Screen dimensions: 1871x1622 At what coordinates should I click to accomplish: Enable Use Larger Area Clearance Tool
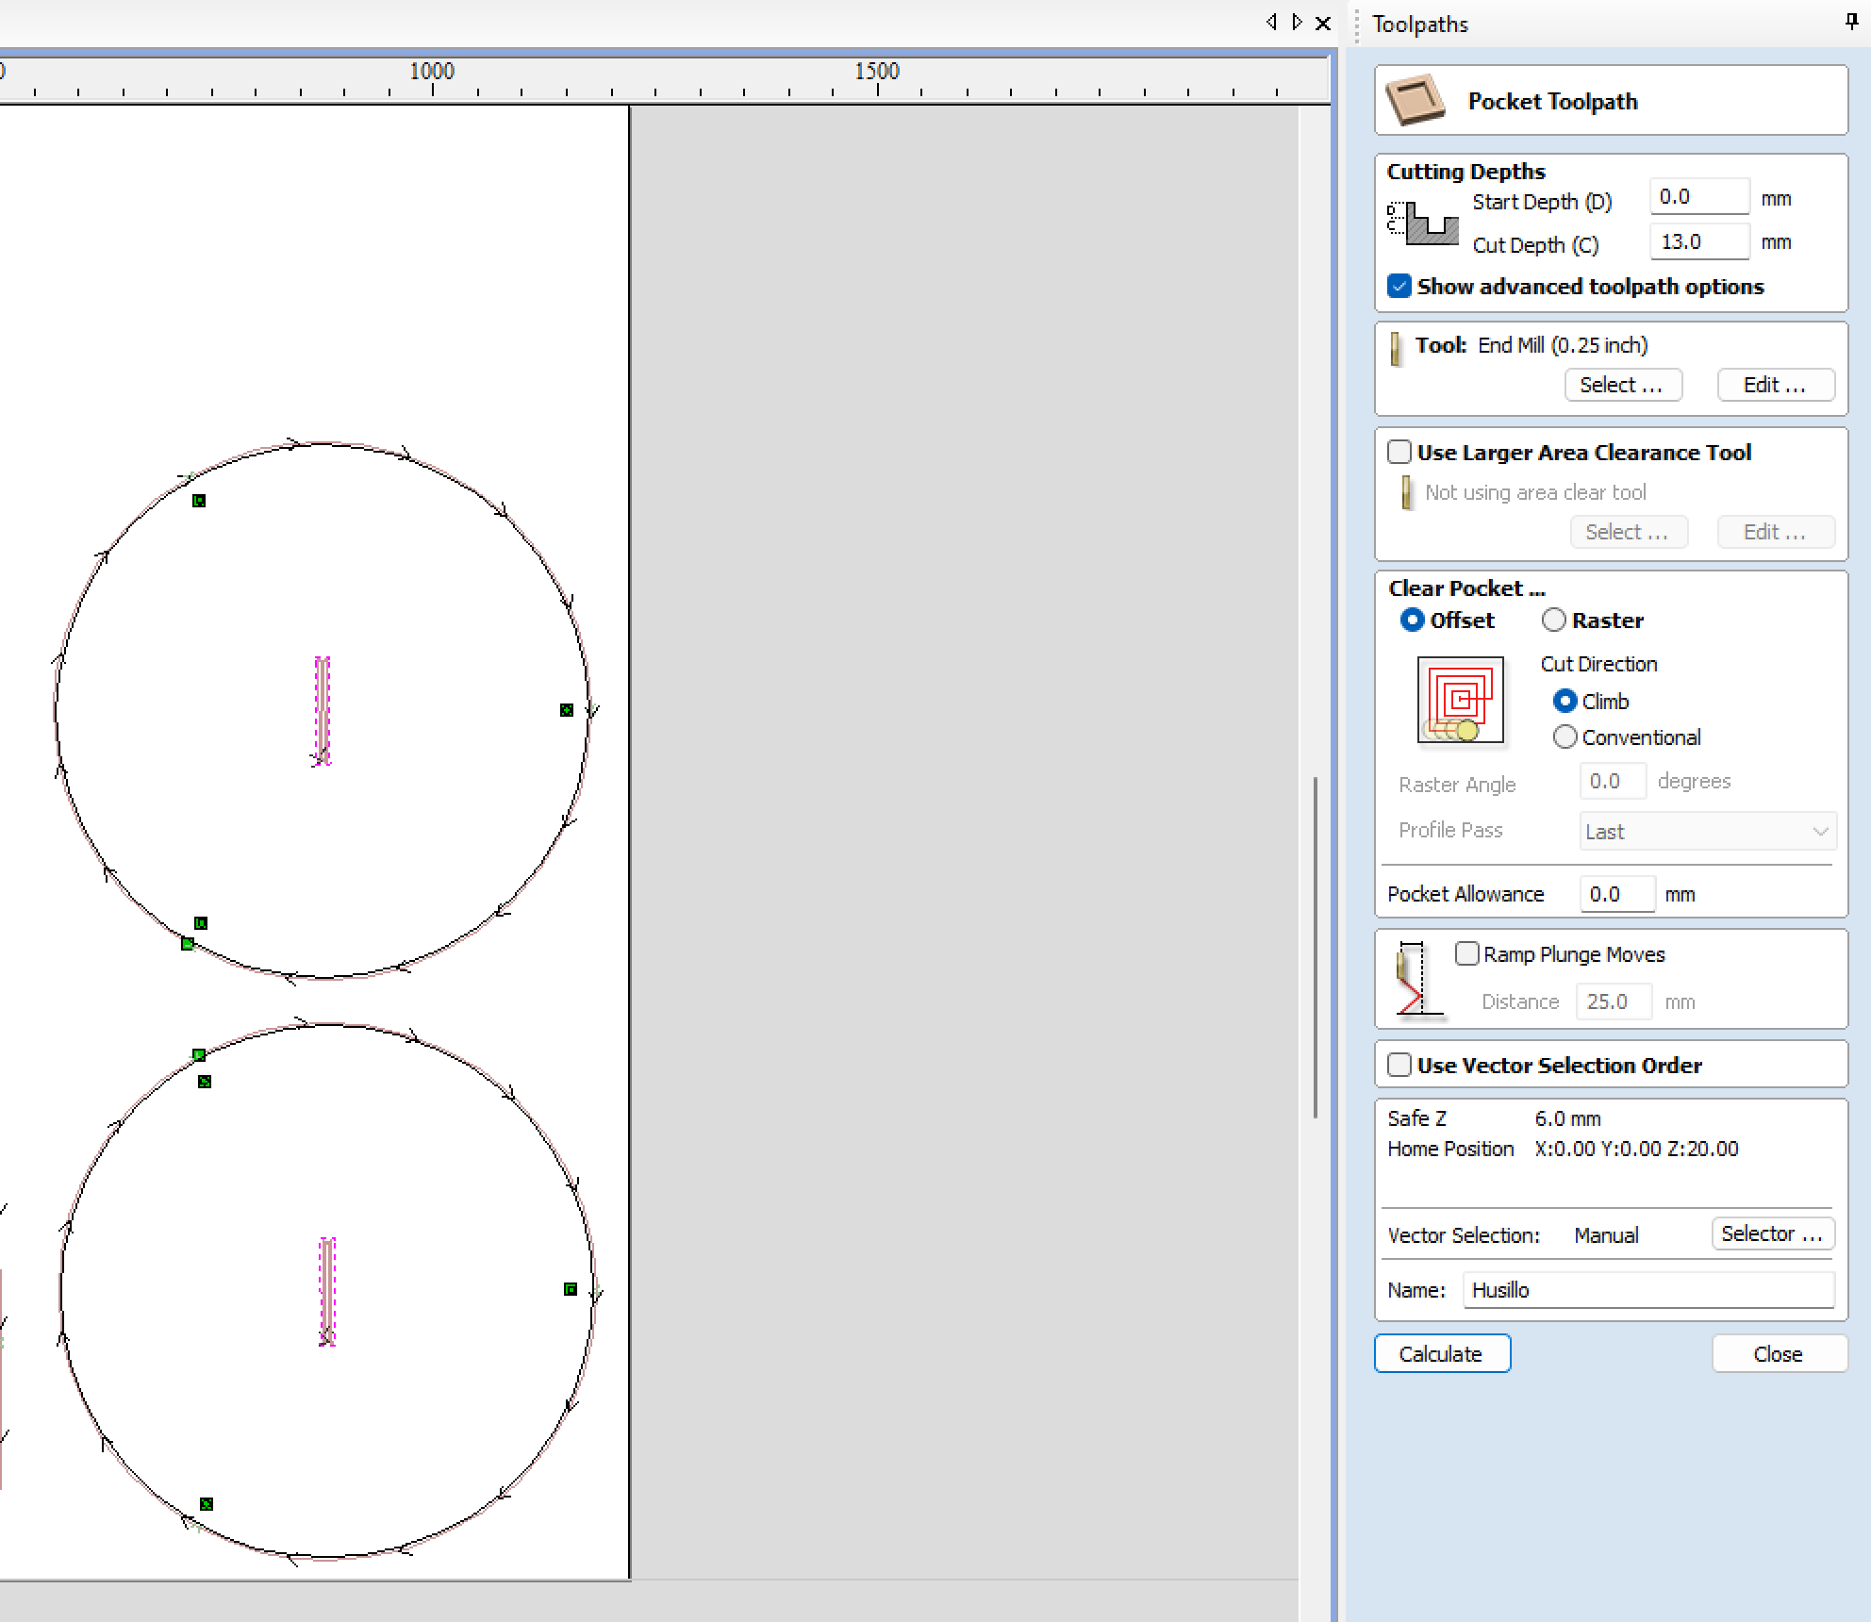click(1399, 453)
